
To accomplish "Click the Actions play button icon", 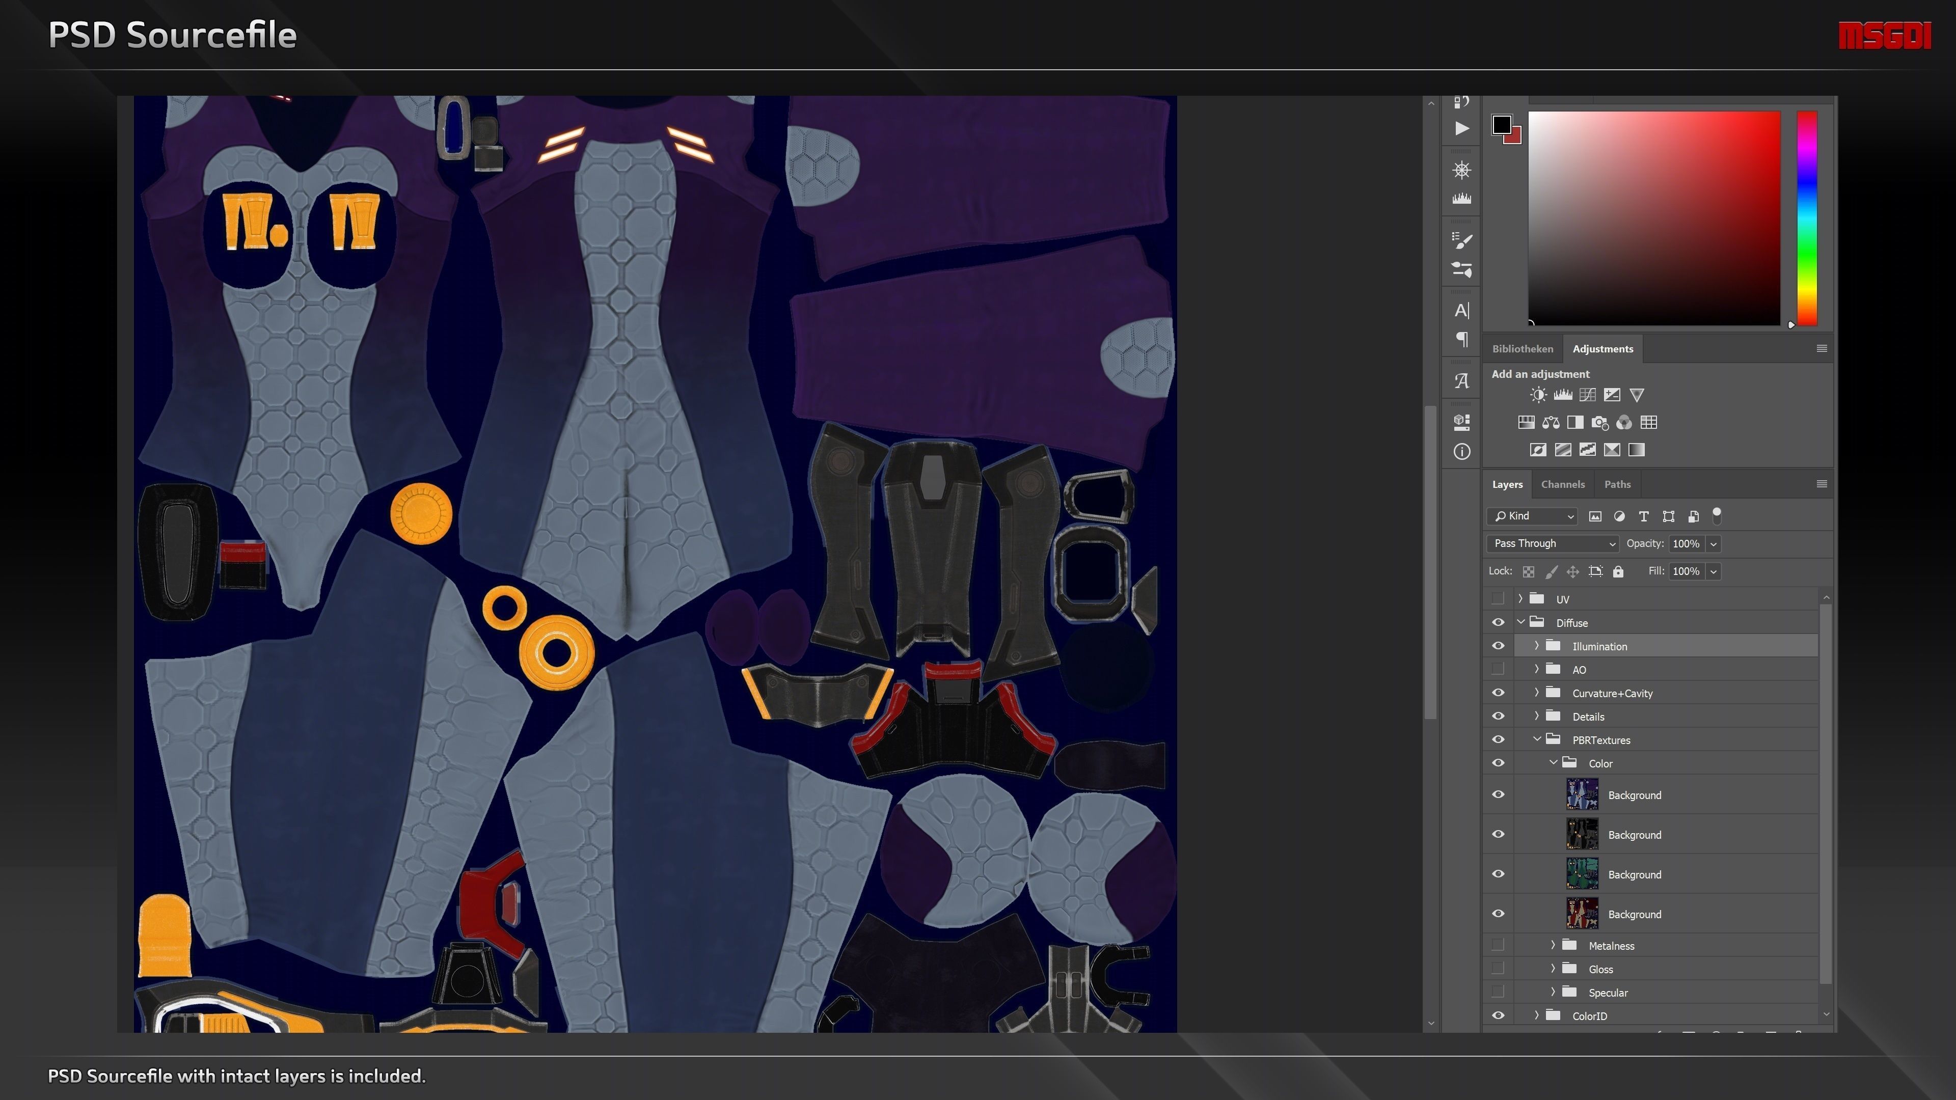I will tap(1462, 128).
